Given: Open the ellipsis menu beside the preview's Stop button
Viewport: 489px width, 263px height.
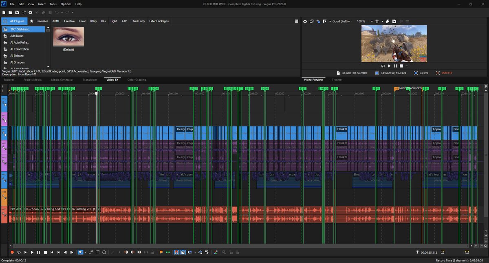Looking at the screenshot, I should click(x=407, y=66).
